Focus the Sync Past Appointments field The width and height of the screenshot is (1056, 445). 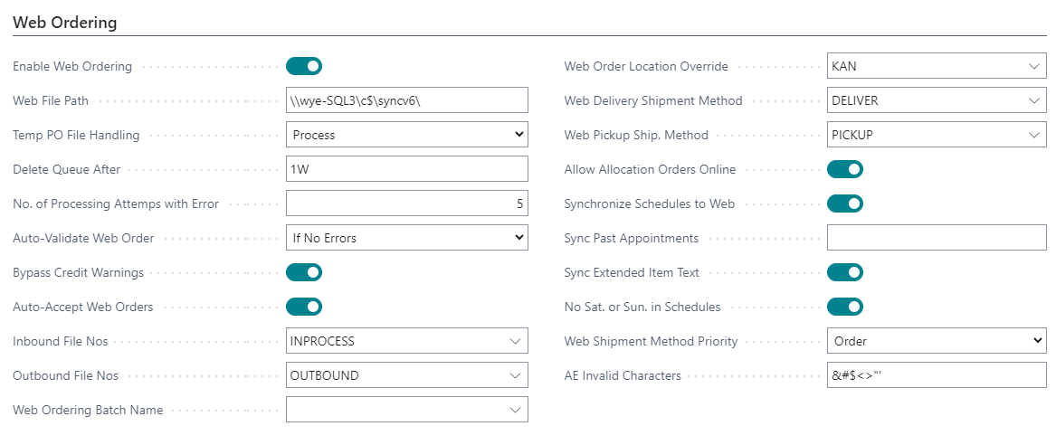point(937,238)
